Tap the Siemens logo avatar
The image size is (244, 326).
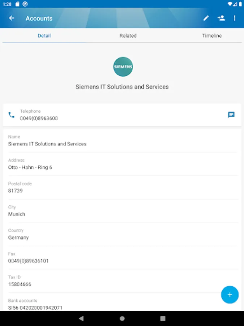click(123, 67)
